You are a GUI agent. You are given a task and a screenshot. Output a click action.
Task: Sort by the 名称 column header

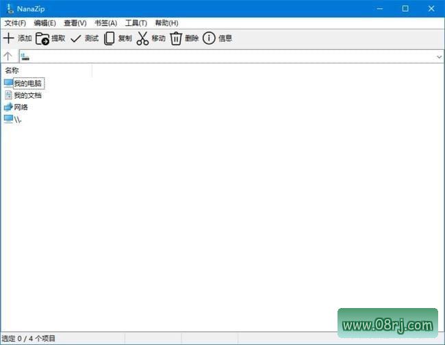tap(47, 71)
